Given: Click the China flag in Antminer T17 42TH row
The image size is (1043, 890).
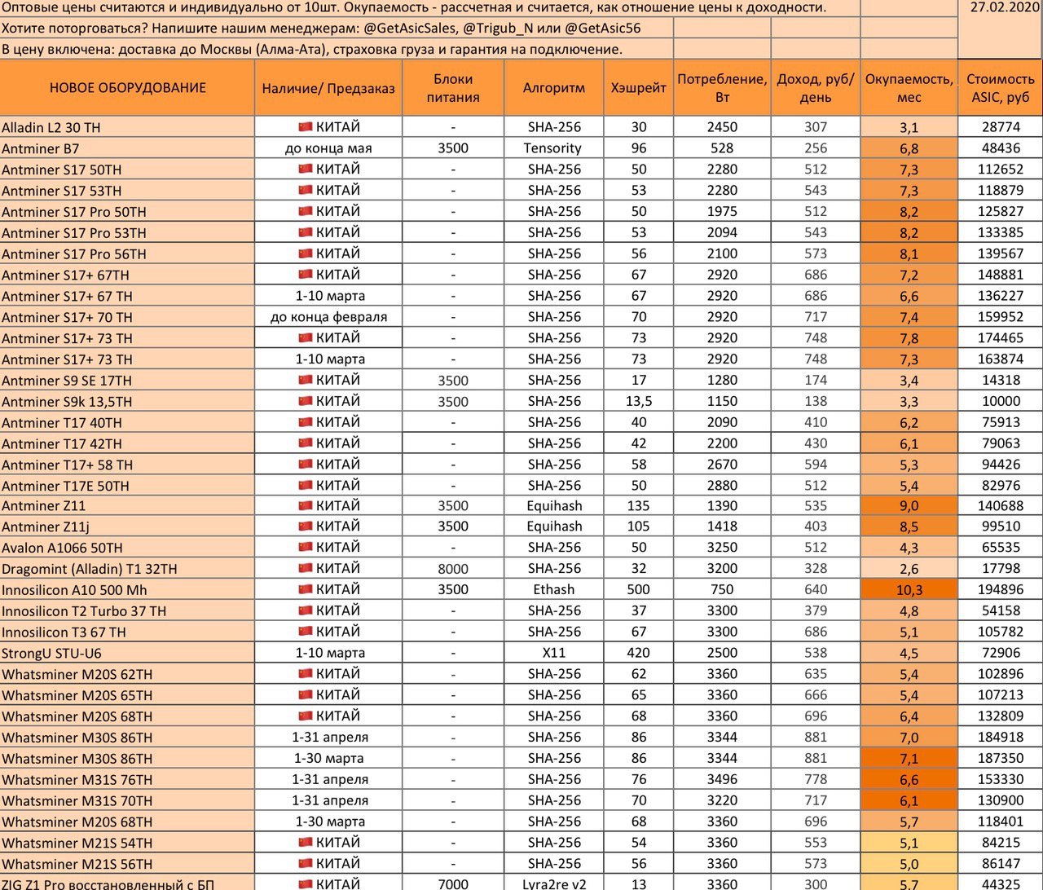Looking at the screenshot, I should point(306,443).
